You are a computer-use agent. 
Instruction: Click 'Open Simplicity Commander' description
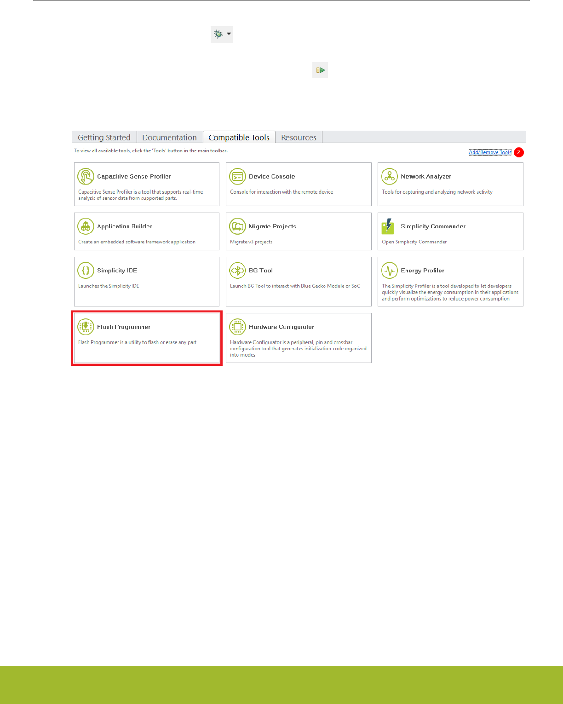click(x=414, y=242)
